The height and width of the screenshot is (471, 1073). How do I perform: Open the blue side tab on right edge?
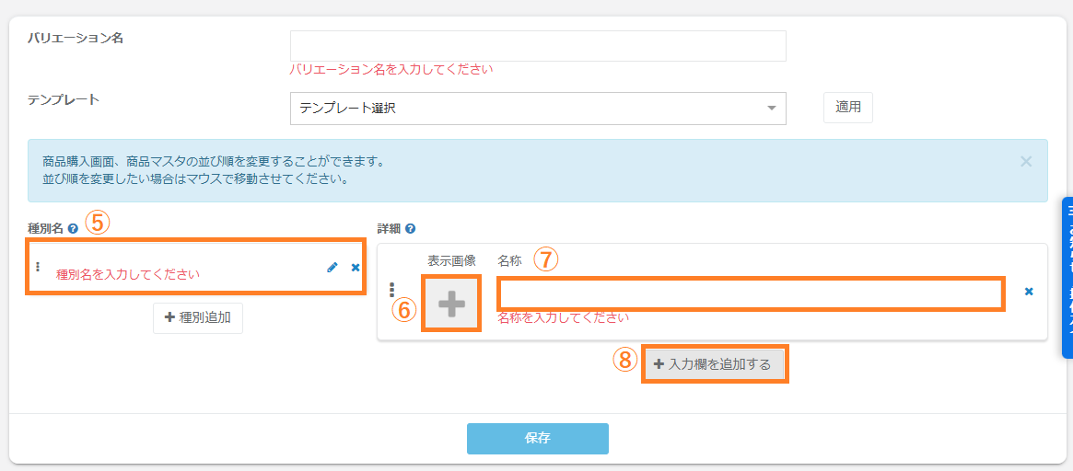(1067, 276)
